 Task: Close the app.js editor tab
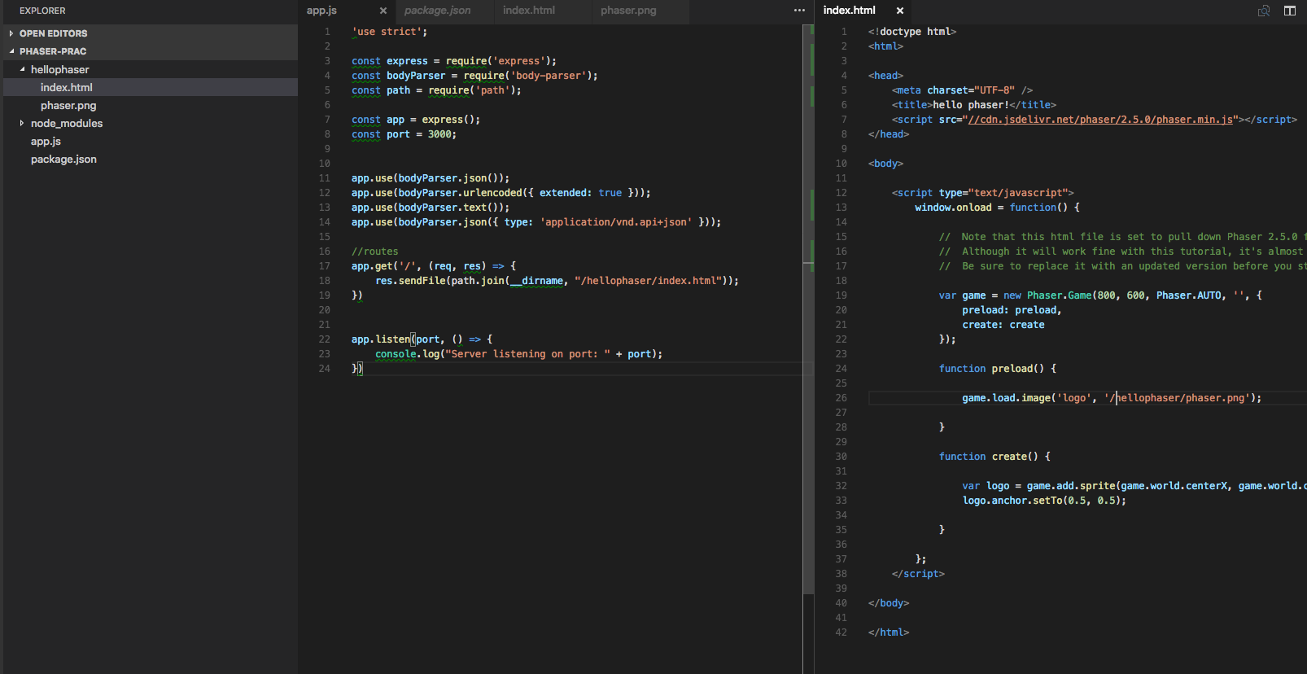coord(383,11)
